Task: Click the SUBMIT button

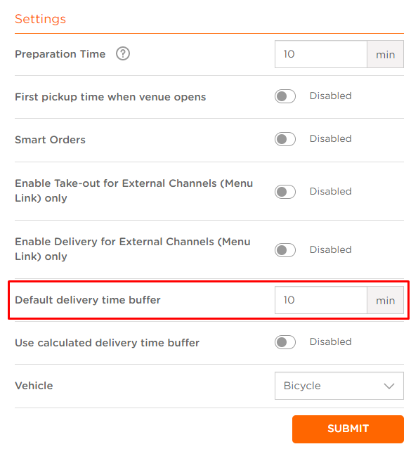Action: tap(348, 429)
